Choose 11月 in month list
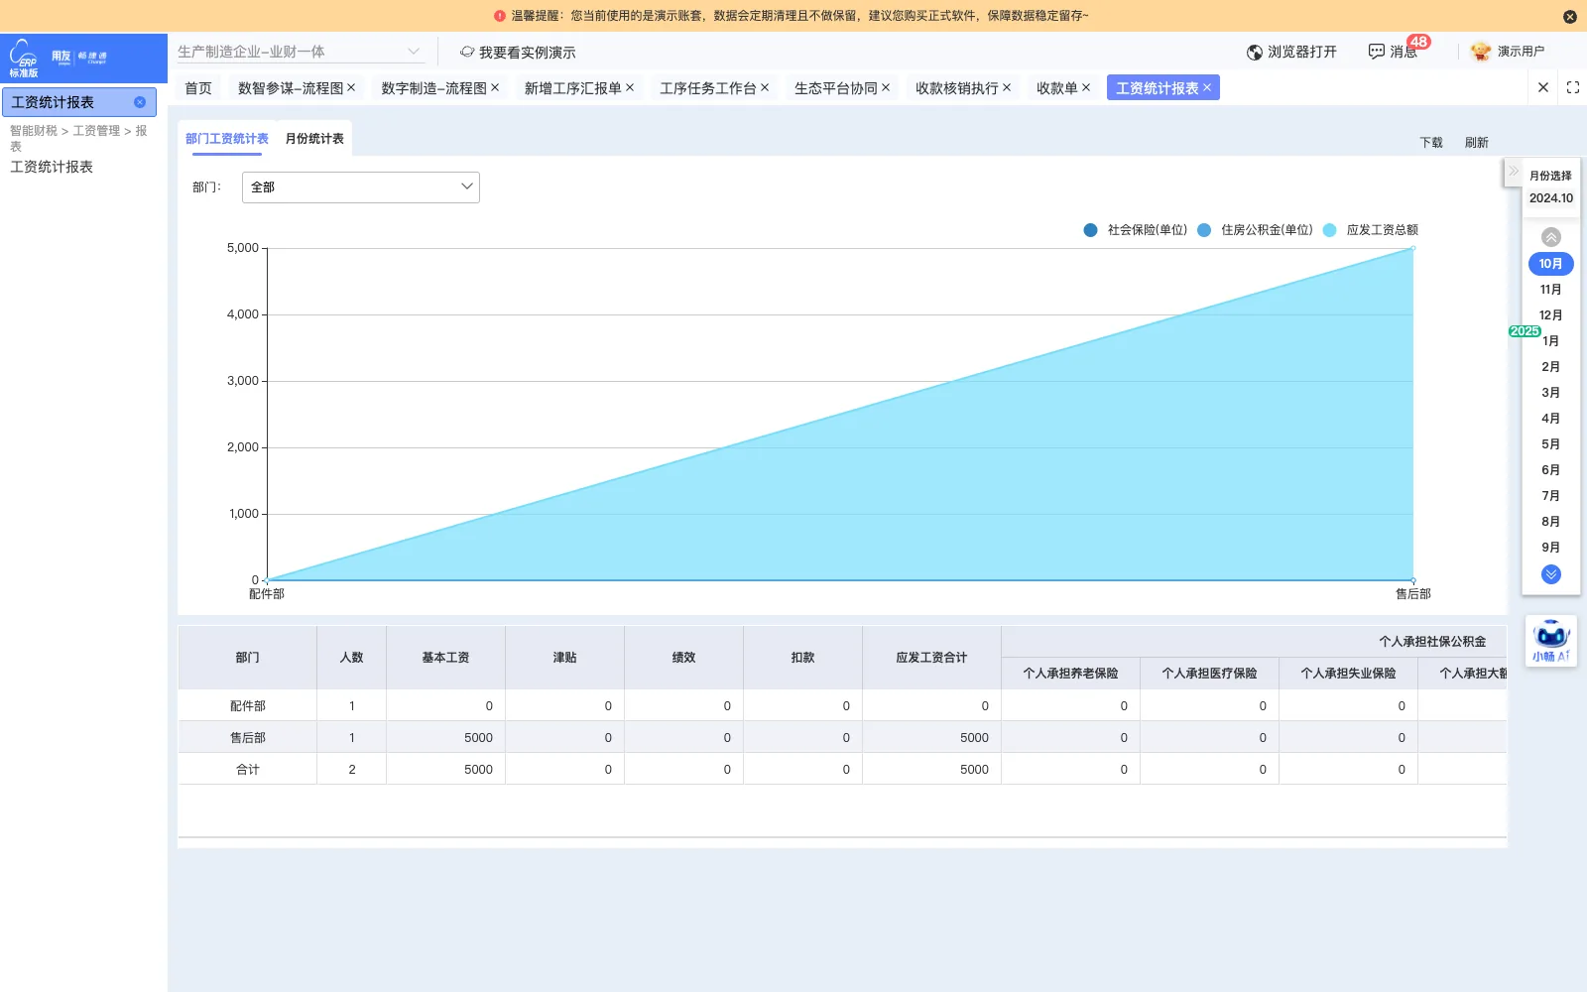 click(x=1551, y=290)
